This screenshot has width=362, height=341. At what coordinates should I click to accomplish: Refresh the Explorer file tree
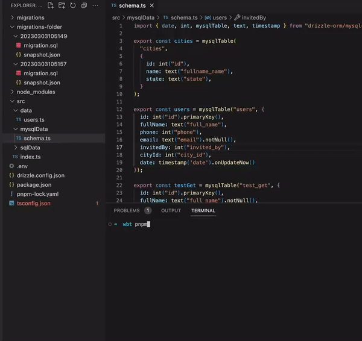(x=73, y=5)
